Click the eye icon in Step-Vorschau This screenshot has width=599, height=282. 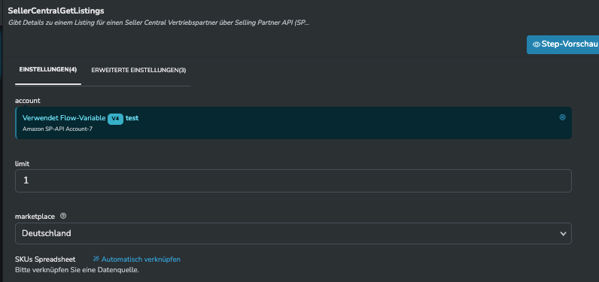tap(537, 44)
